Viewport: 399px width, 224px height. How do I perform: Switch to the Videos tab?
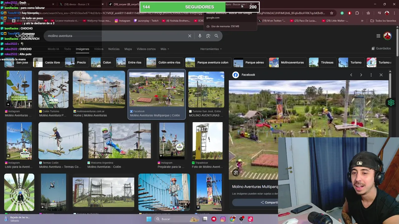(99, 49)
